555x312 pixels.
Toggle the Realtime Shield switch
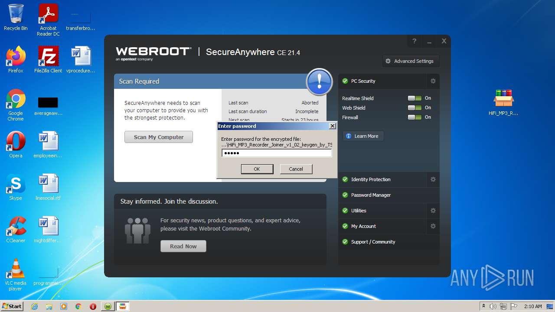point(415,98)
